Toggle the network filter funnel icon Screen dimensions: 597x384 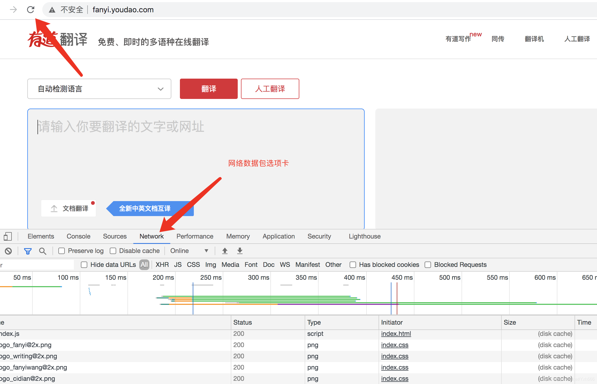(x=28, y=251)
